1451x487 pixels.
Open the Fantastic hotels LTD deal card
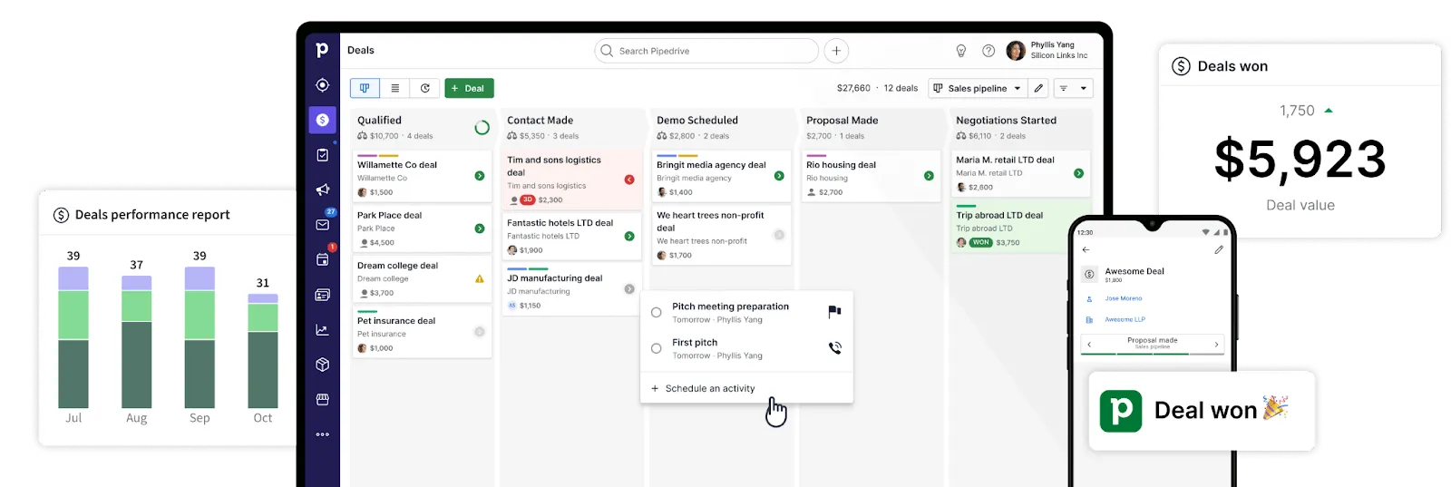click(571, 236)
